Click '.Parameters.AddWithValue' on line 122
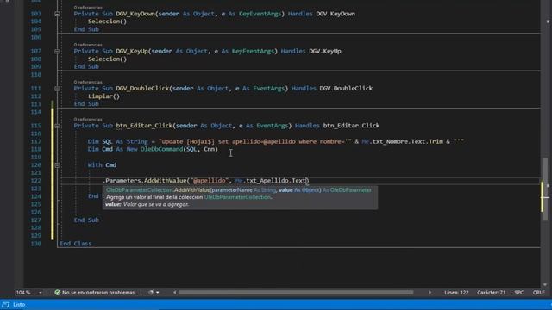Viewport: 552px width, 310px height. click(x=144, y=181)
